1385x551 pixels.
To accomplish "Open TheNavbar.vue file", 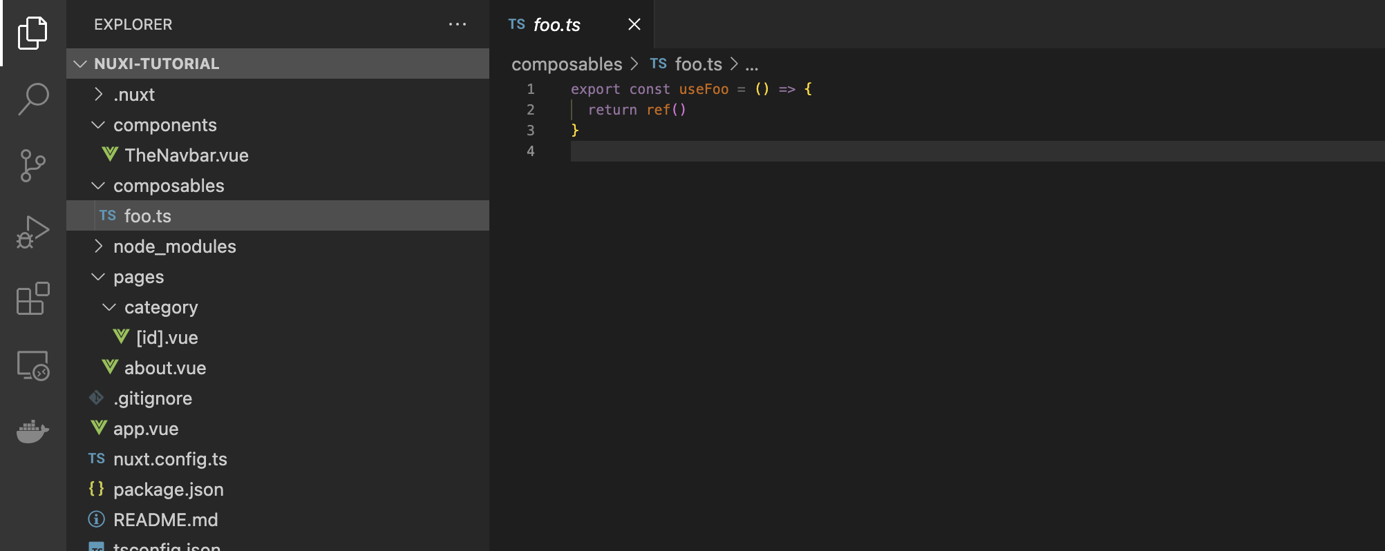I will point(186,155).
